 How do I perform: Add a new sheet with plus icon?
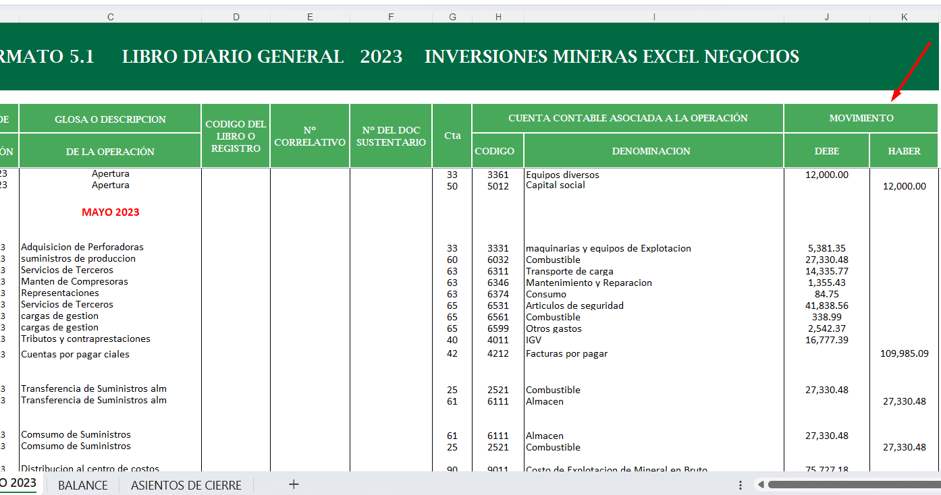point(294,484)
